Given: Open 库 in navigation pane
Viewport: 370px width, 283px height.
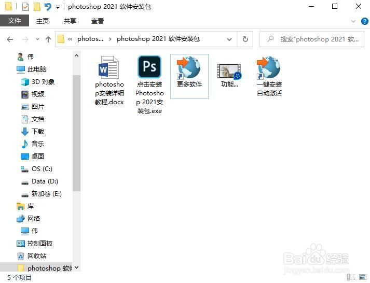Looking at the screenshot, I should tap(25, 206).
